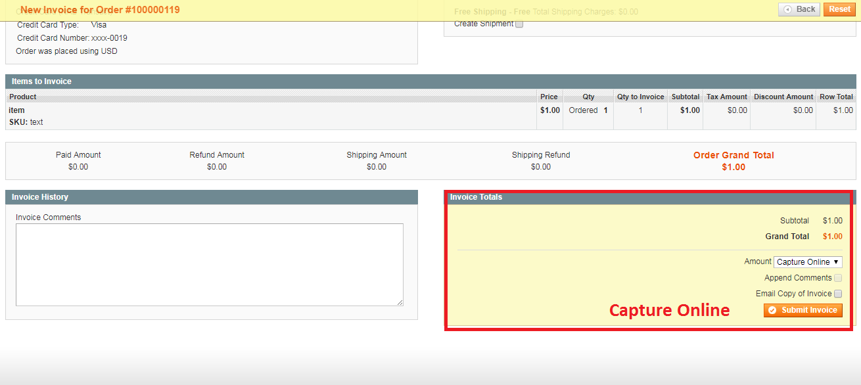Click the Invoice History panel header
The image size is (861, 385).
coord(40,197)
